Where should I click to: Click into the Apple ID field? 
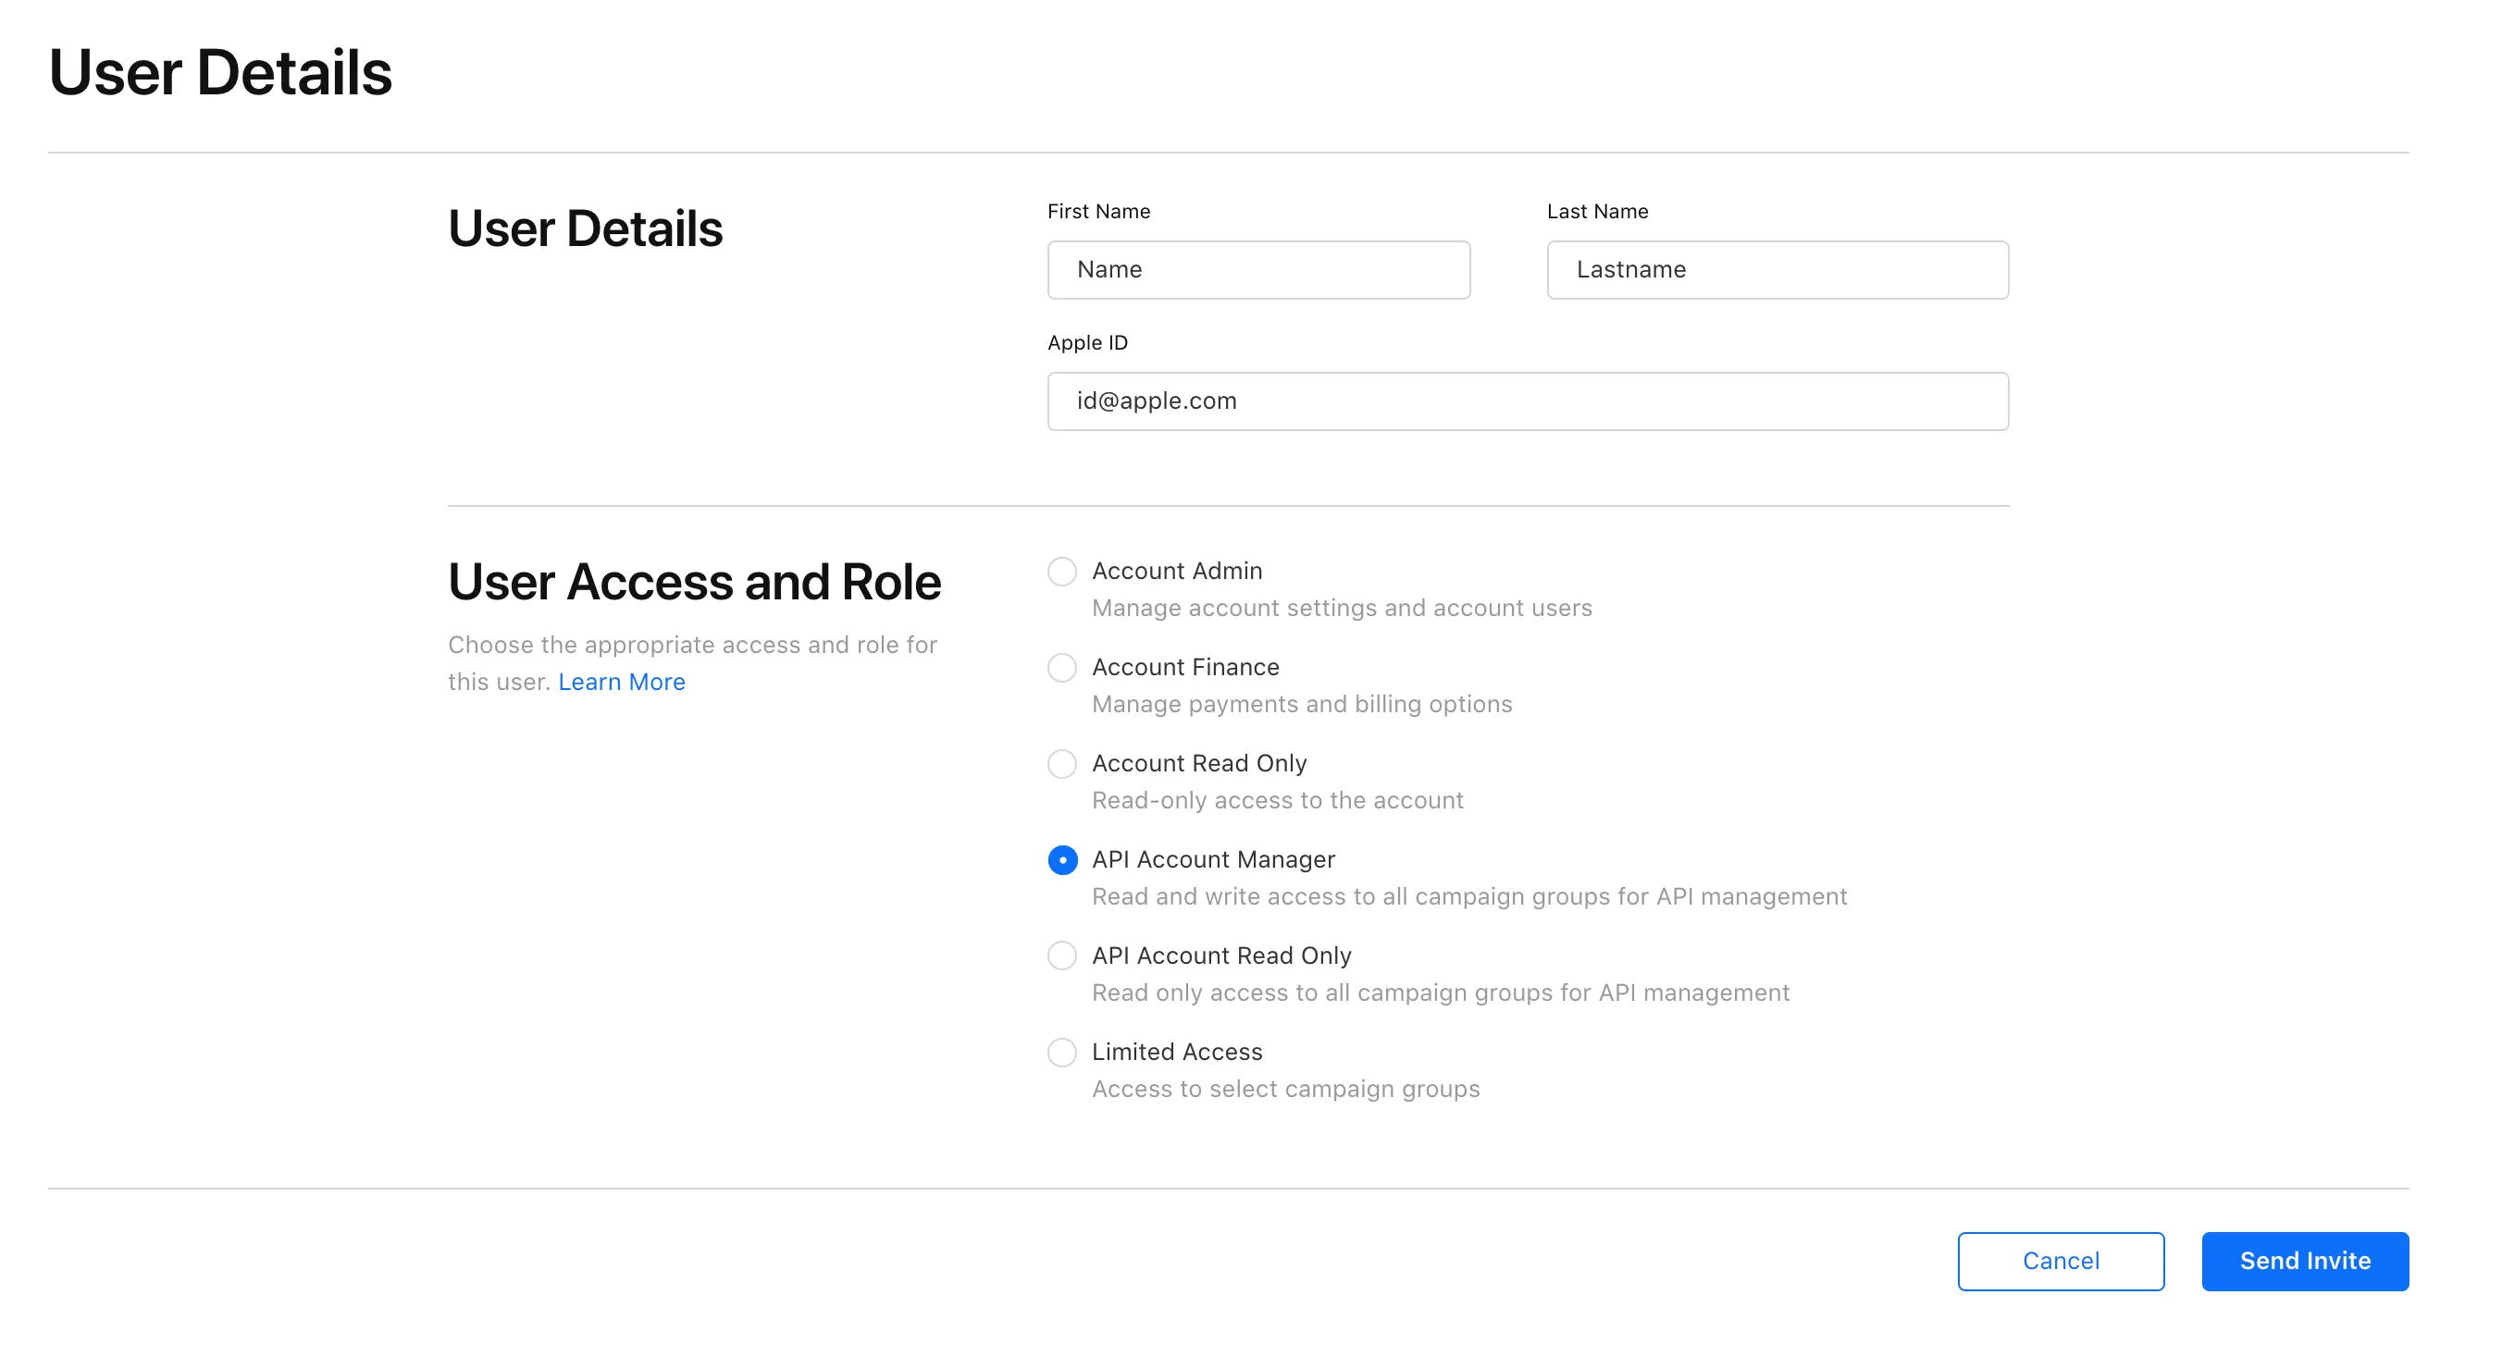tap(1527, 401)
